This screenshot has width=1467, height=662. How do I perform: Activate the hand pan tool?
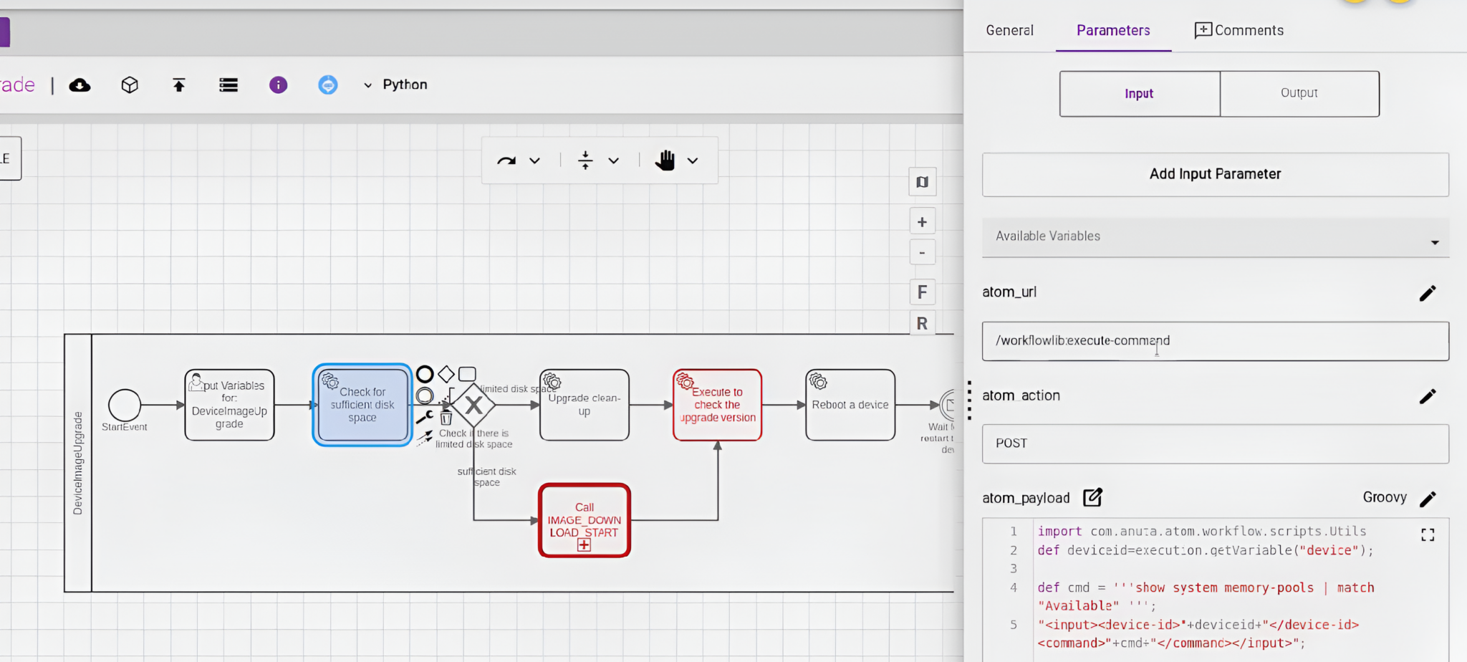pos(665,160)
